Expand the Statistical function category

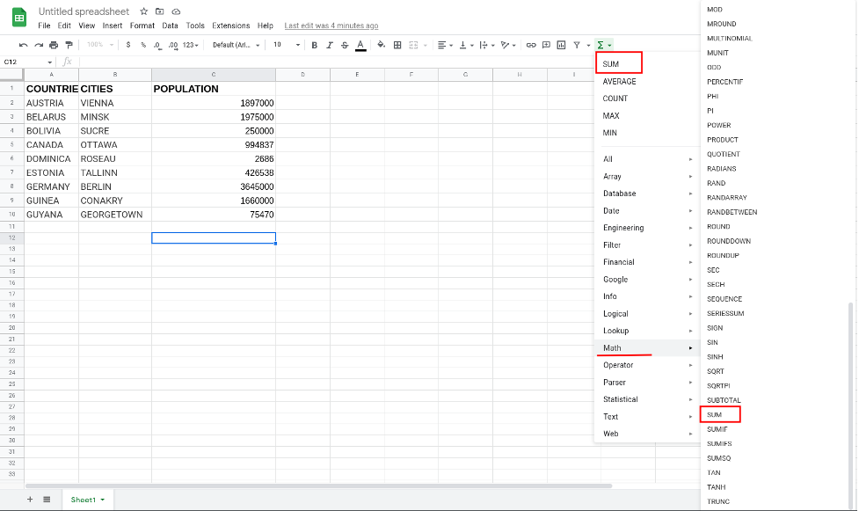coord(646,399)
